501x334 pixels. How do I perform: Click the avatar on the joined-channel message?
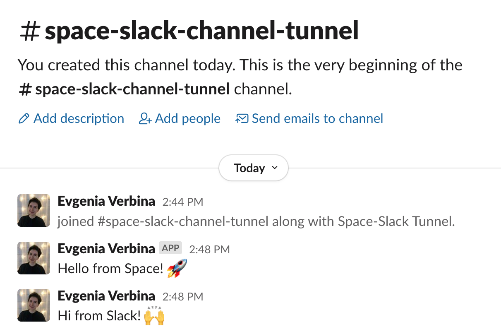point(34,210)
